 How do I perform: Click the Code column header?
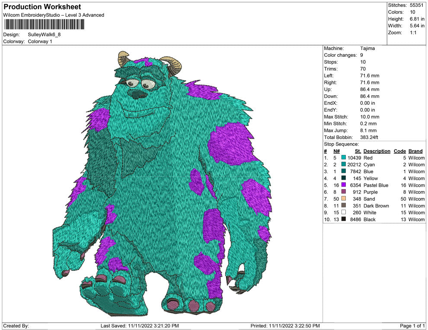click(399, 151)
